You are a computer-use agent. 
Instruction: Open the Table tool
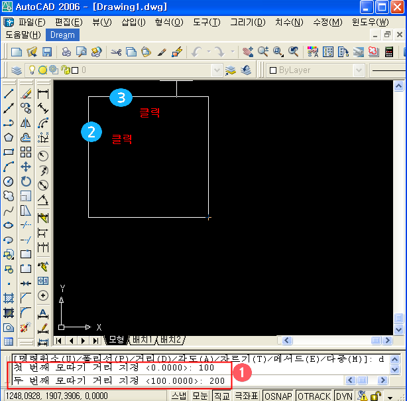click(9, 341)
